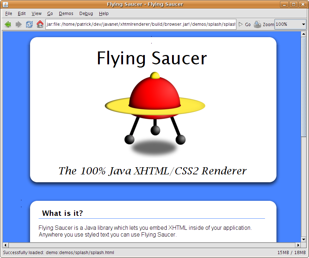309x258 pixels.
Task: Click the Java icon in the title bar
Action: pos(5,4)
